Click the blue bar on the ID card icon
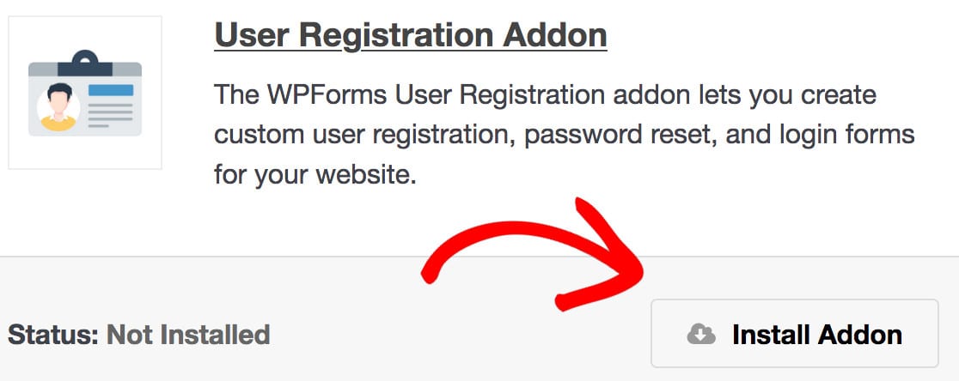The image size is (959, 381). pyautogui.click(x=112, y=90)
